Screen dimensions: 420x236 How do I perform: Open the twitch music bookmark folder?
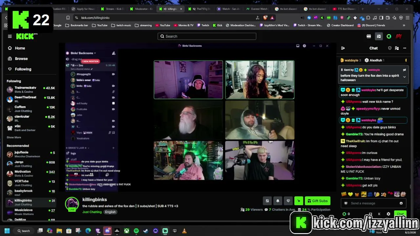tap(121, 25)
